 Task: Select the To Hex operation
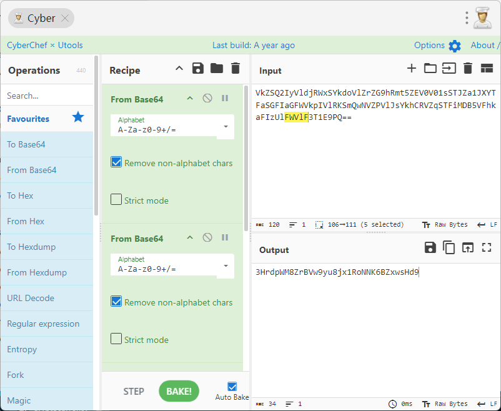(x=47, y=196)
